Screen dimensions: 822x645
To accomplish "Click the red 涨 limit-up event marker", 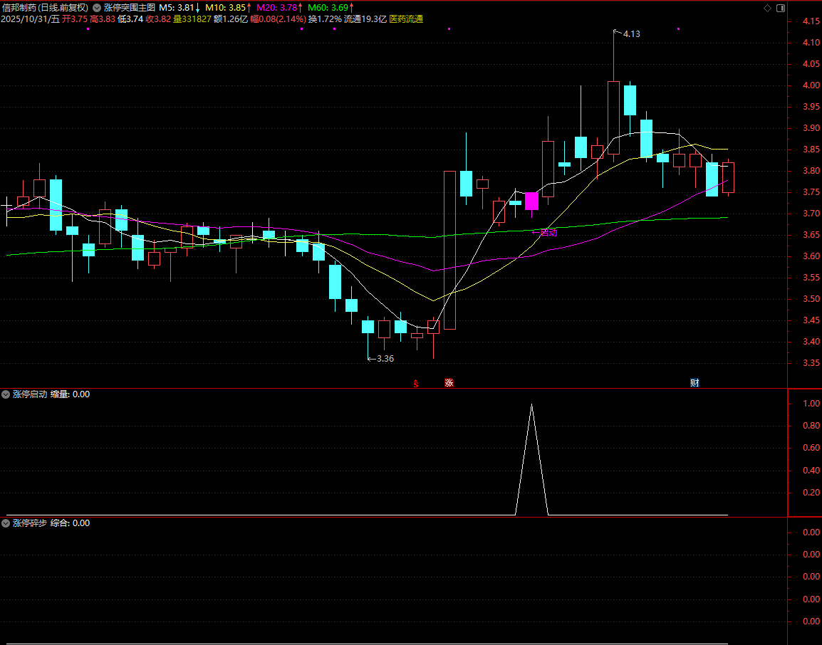I will pyautogui.click(x=449, y=383).
